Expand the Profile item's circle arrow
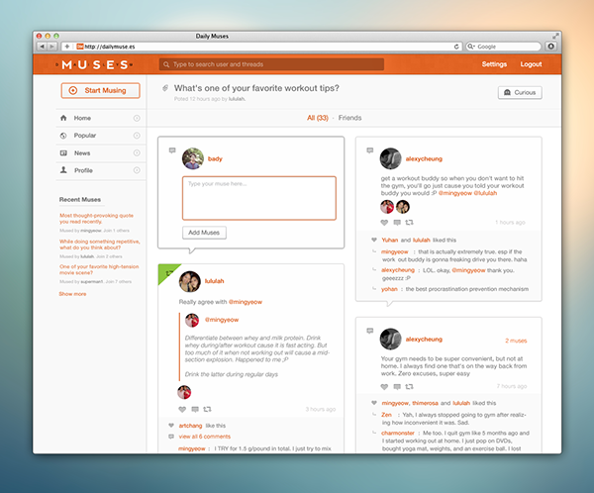Screen dimensions: 594x493 [137, 170]
